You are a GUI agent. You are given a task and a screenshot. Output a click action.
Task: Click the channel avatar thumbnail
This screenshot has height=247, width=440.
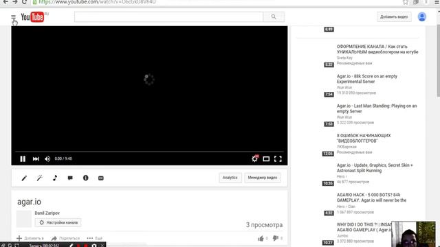[x=24, y=219]
